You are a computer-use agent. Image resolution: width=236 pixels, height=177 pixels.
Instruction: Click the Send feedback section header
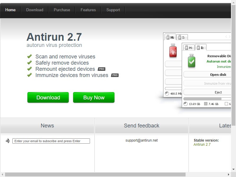[x=142, y=126]
